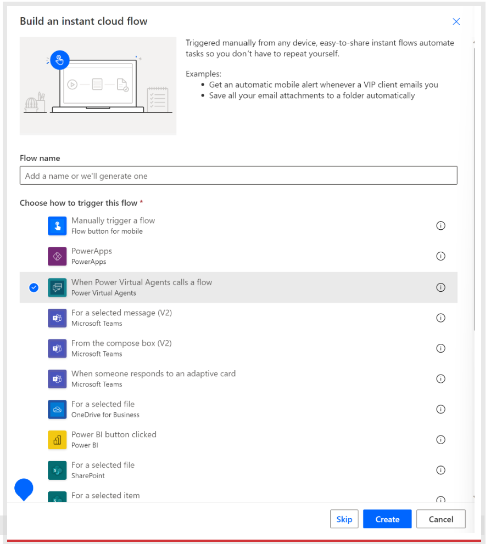The image size is (491, 544).
Task: Click the dialog vertical scrollbar
Action: pos(474,189)
